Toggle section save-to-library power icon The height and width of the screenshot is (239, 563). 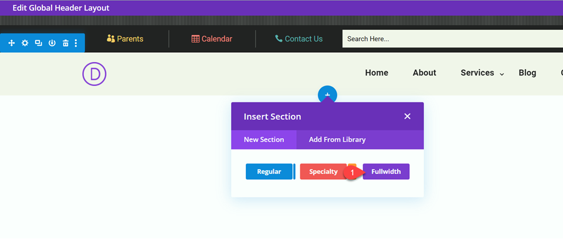point(52,43)
